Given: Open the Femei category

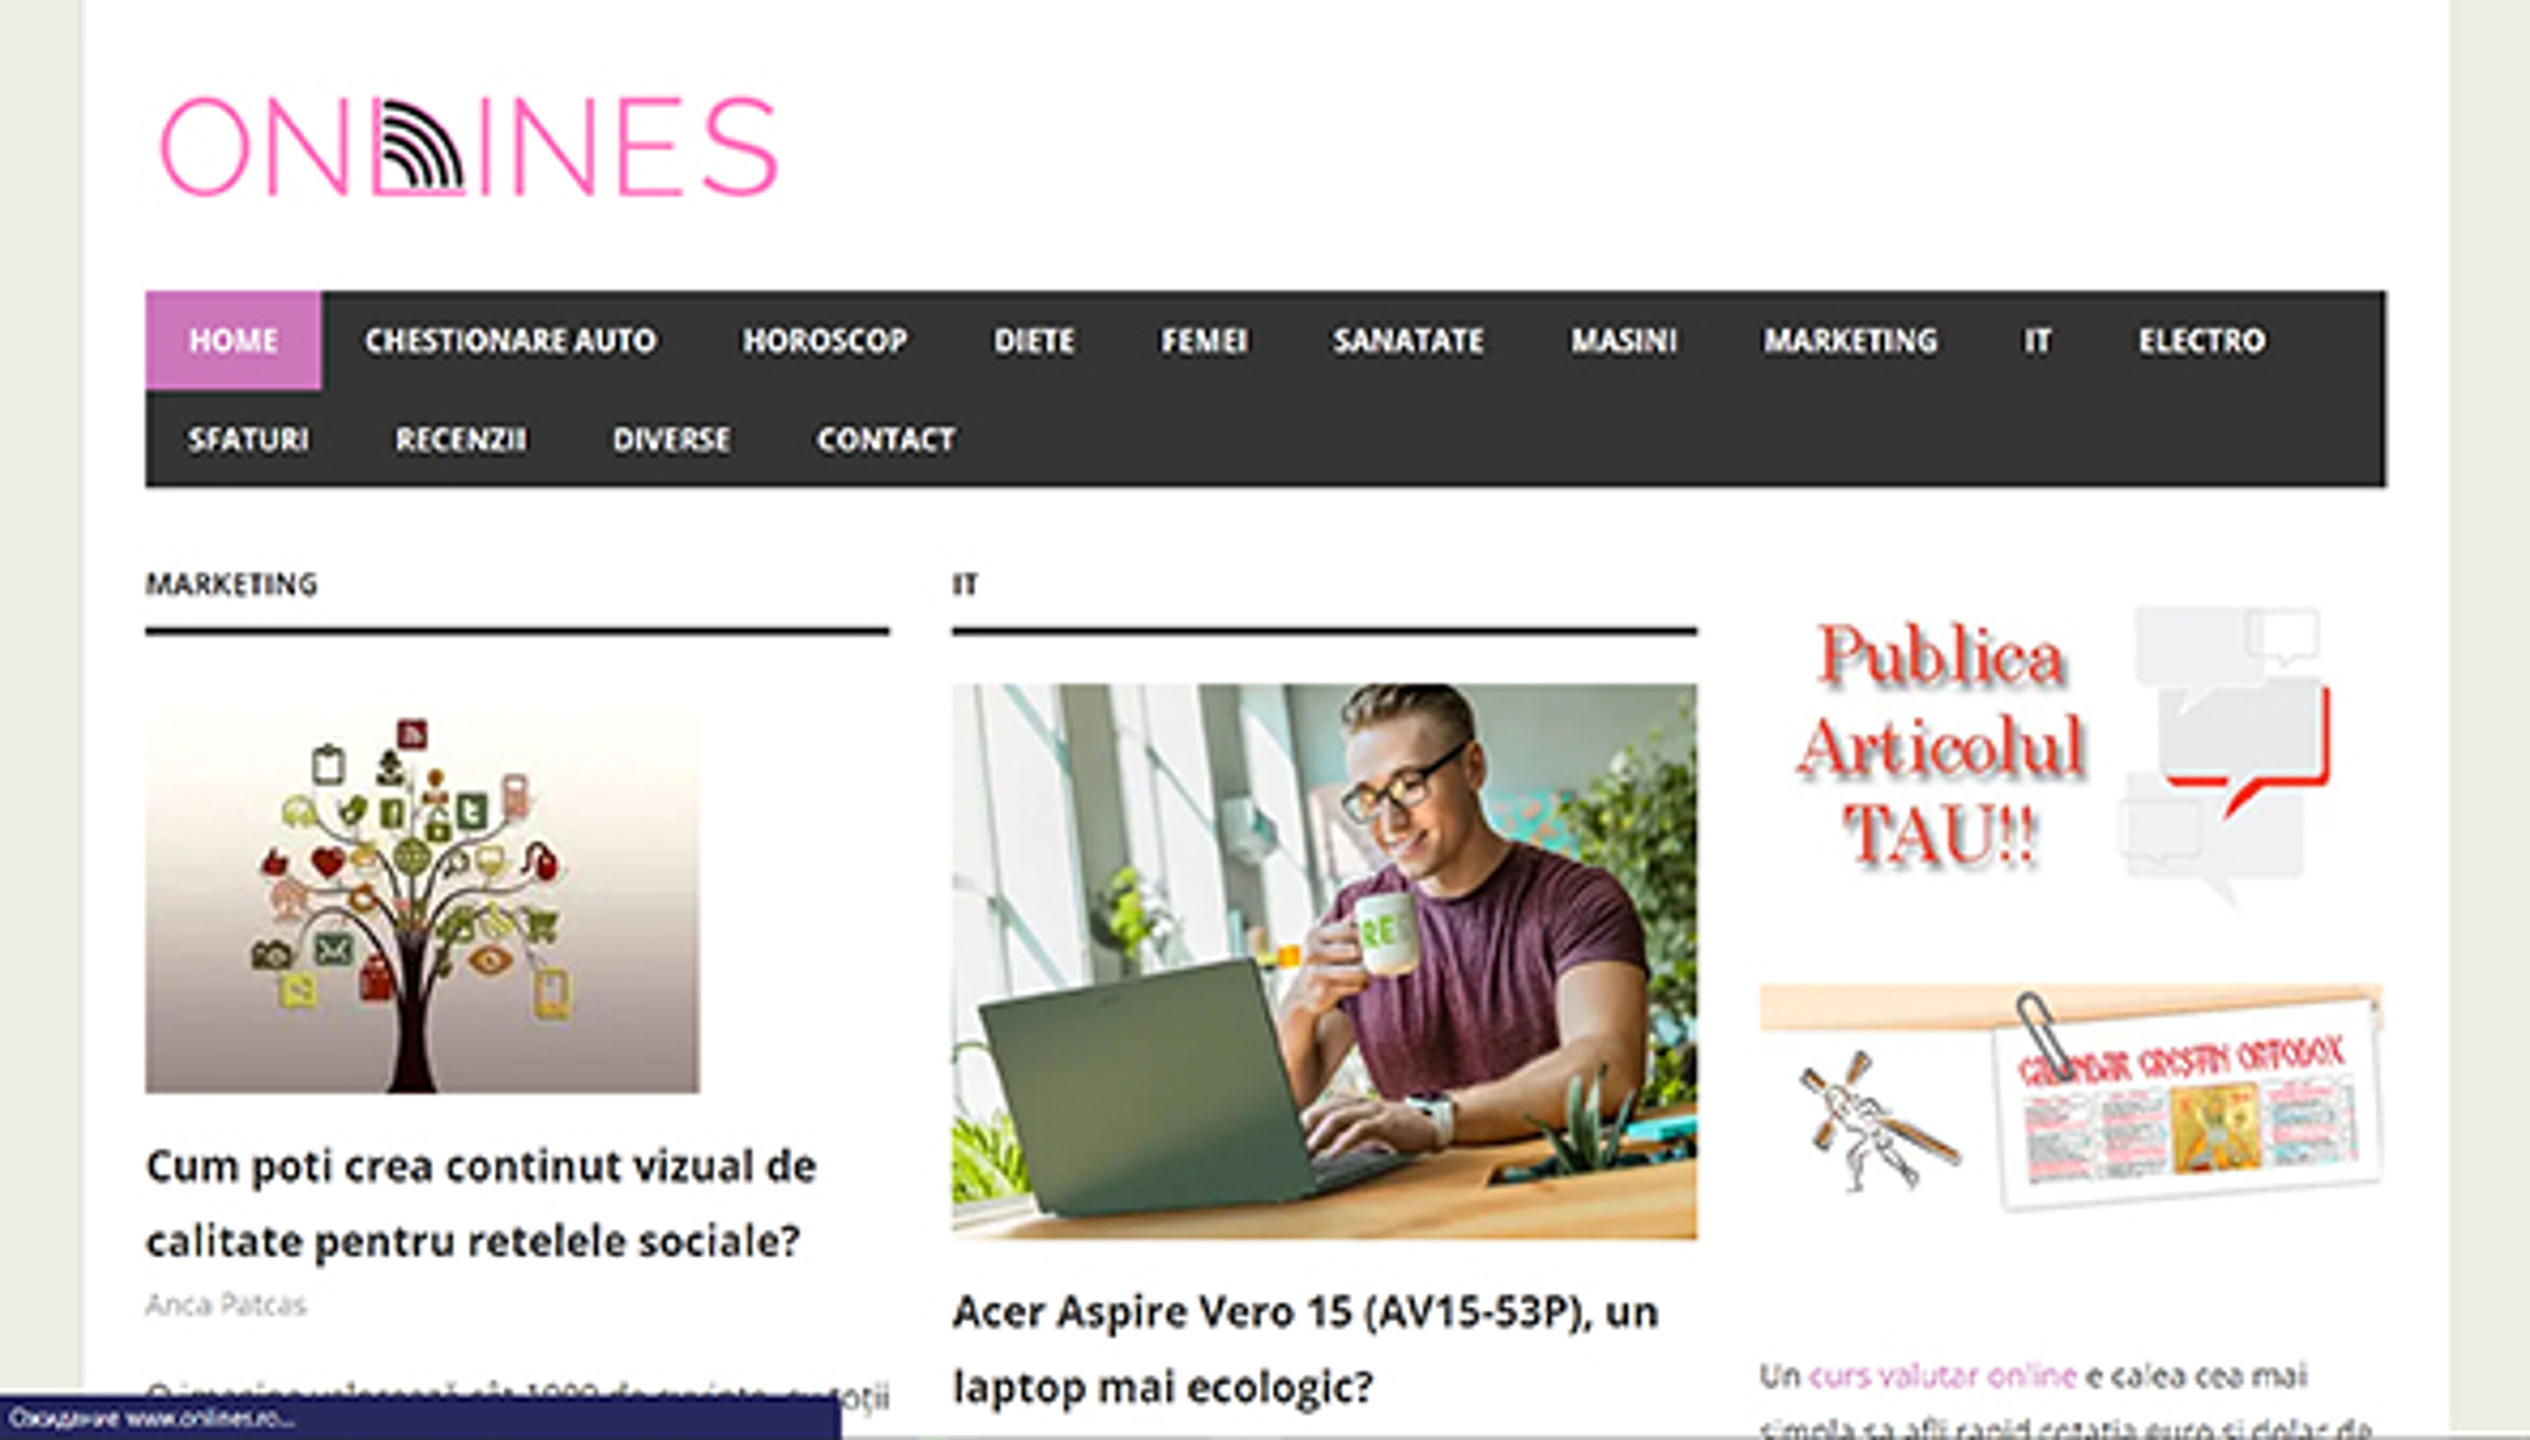Looking at the screenshot, I should (1204, 340).
